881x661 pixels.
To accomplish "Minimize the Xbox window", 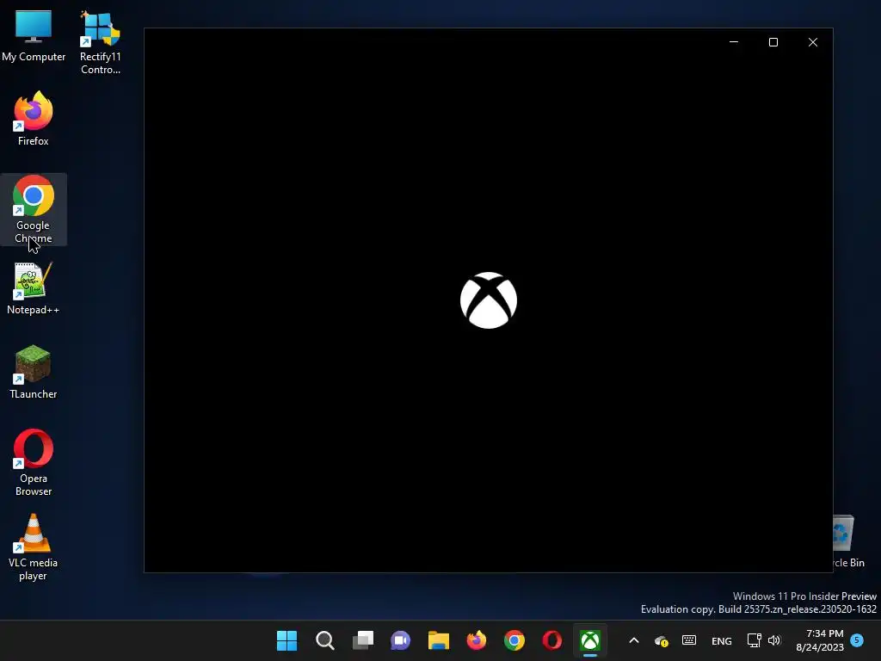I will [733, 42].
